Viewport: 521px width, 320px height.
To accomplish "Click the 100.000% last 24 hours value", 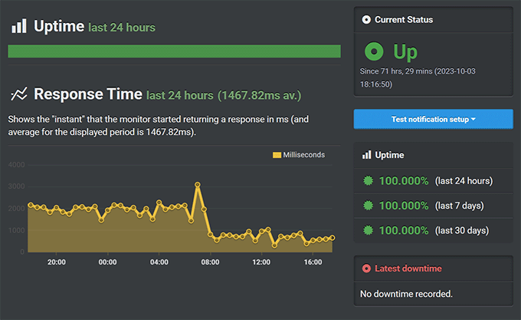I will 404,181.
